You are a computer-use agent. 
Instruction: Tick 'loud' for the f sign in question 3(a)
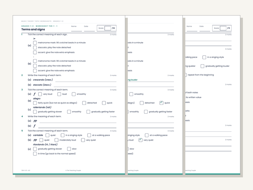(59, 94)
